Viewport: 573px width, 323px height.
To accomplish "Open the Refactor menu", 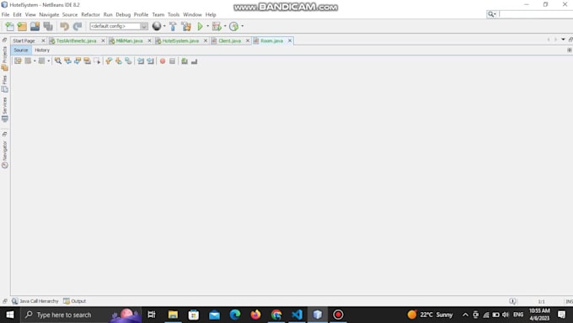I will [90, 14].
